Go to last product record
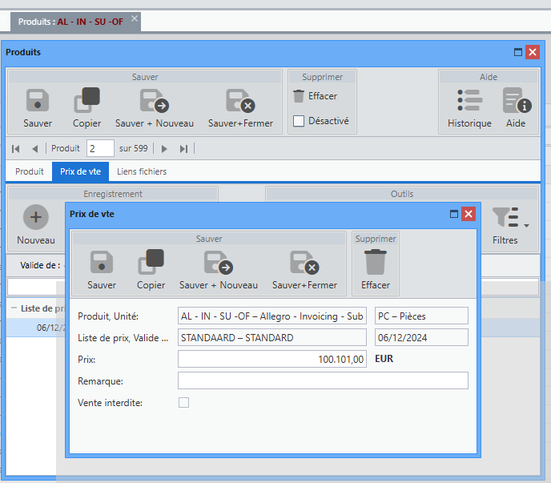The image size is (551, 483). click(x=183, y=149)
